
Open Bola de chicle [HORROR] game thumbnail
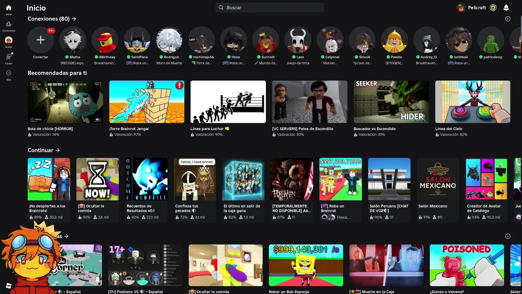tap(65, 102)
